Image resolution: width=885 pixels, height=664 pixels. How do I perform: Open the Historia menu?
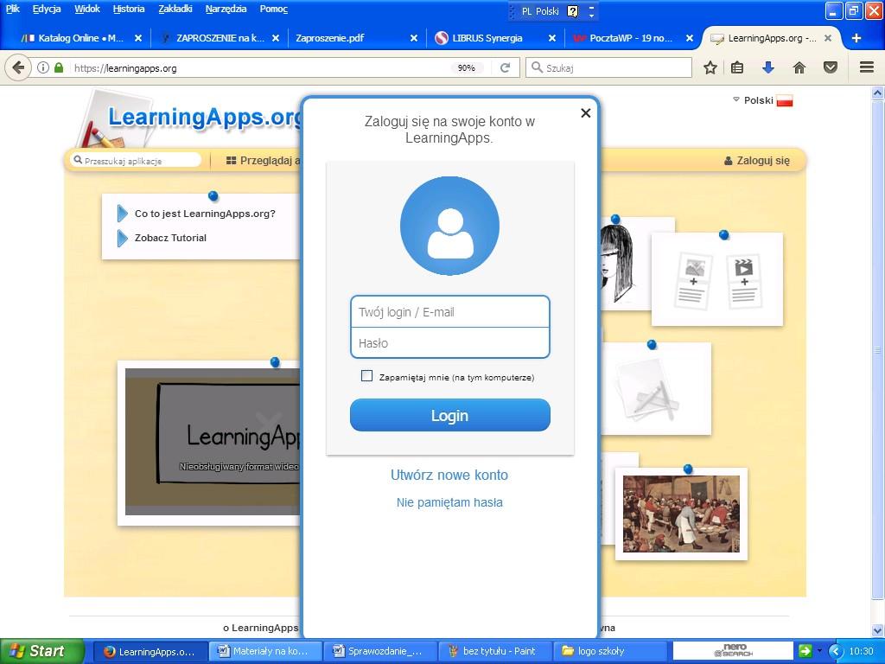click(x=129, y=9)
